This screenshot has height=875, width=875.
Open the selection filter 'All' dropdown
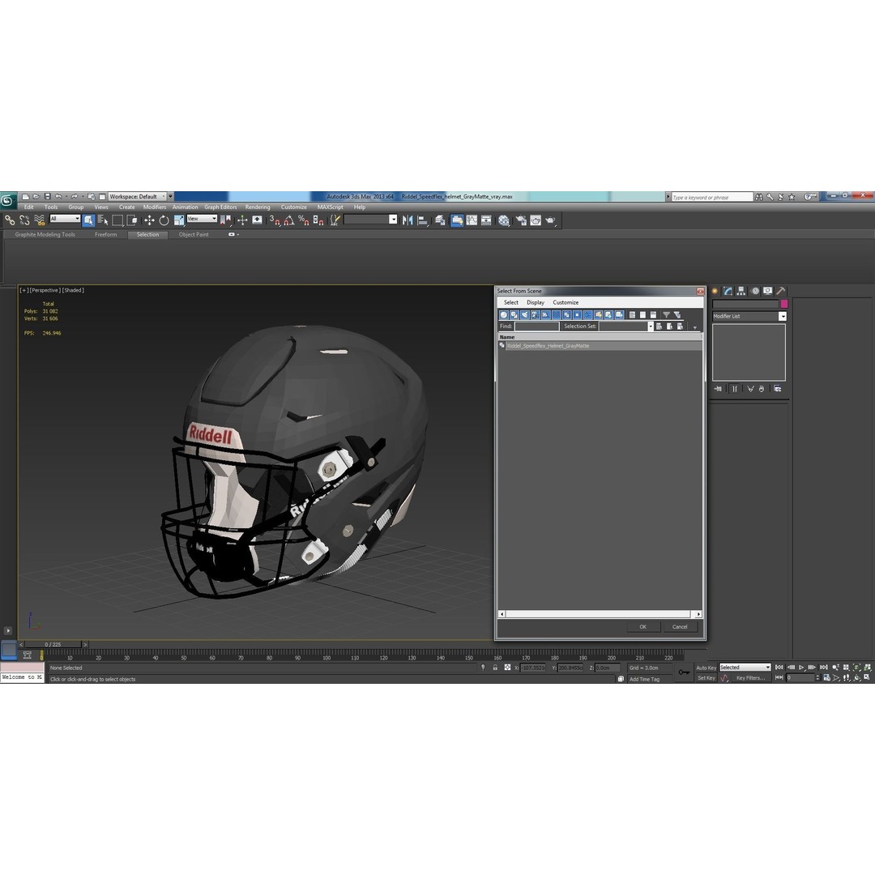(65, 219)
